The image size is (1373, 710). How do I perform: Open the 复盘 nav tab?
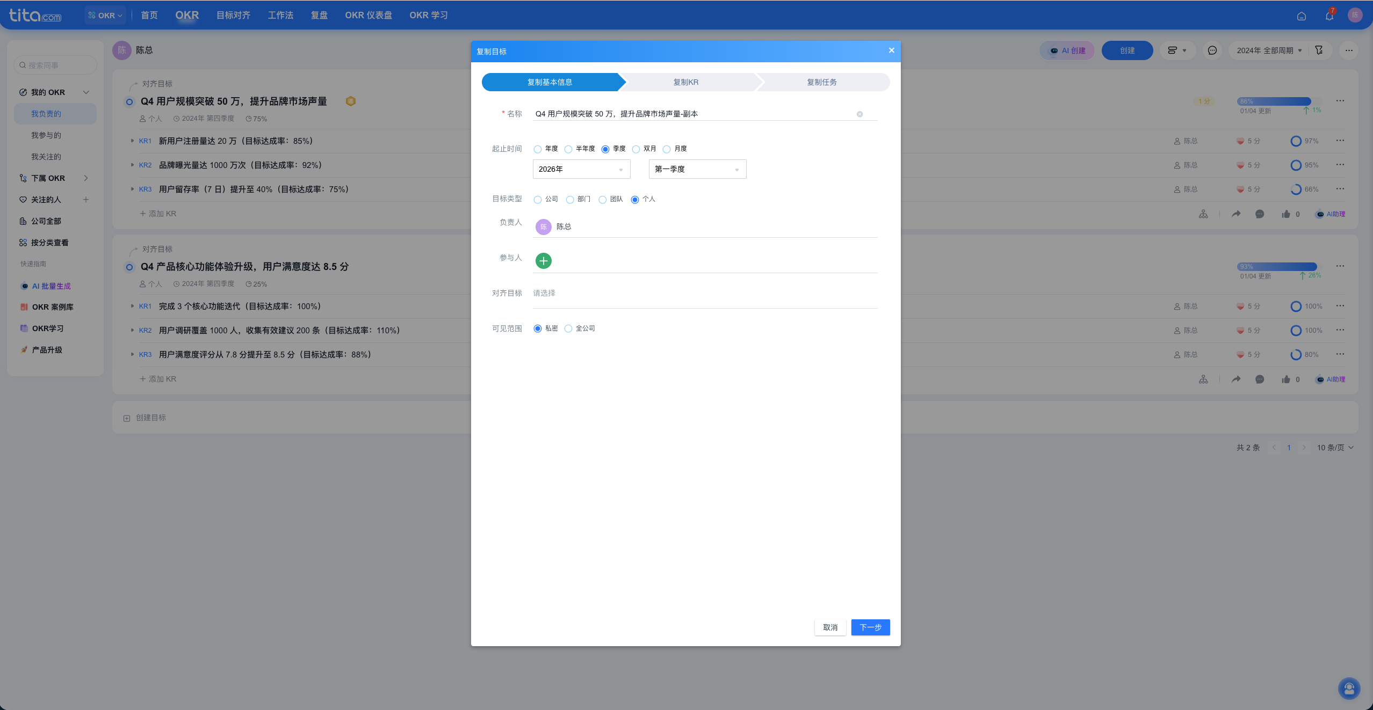(319, 16)
